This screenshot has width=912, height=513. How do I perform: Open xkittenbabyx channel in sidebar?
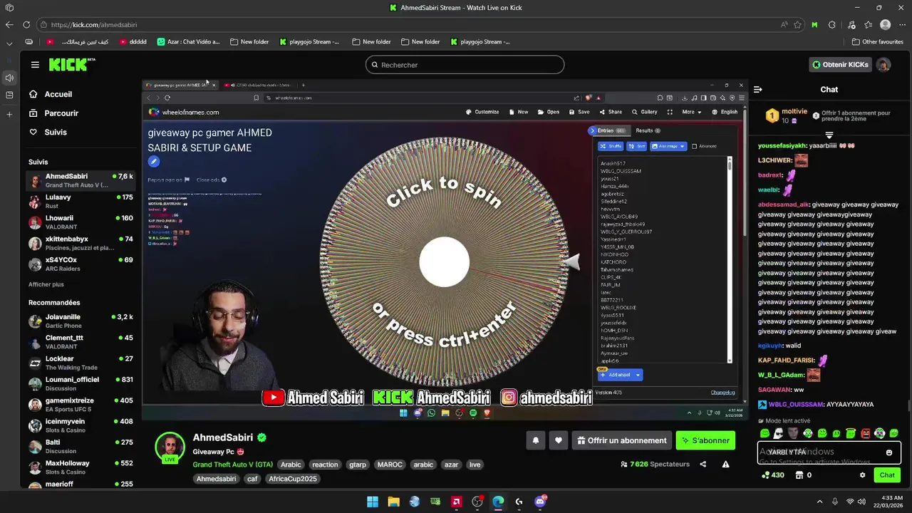pos(81,243)
